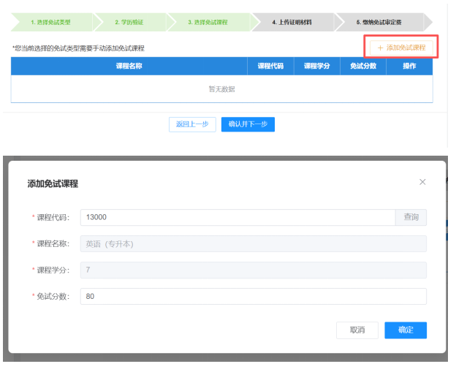Click the 查询 button beside course code

click(x=411, y=218)
